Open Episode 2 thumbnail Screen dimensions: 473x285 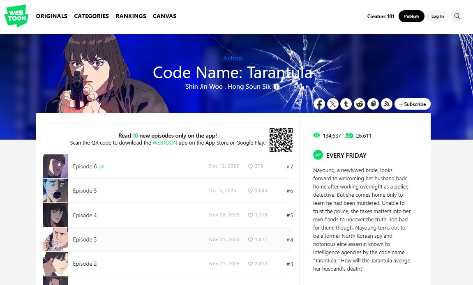(55, 264)
